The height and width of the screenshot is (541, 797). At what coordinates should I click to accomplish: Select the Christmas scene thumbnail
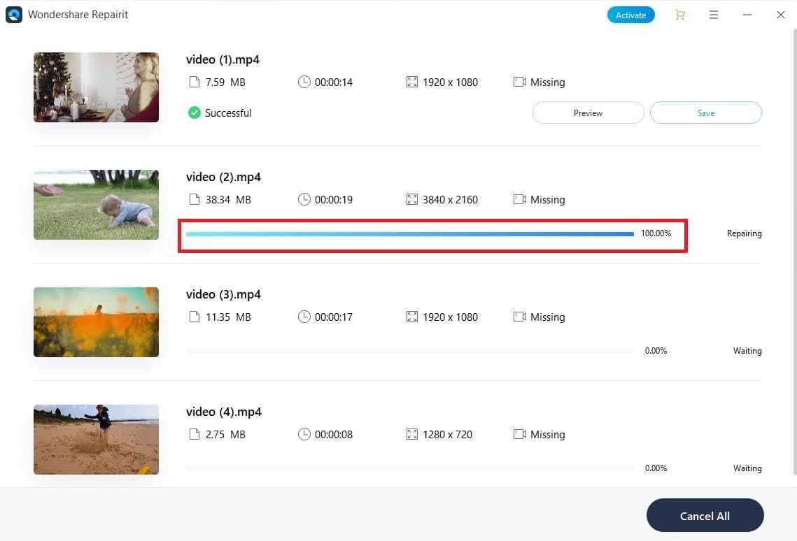click(96, 87)
